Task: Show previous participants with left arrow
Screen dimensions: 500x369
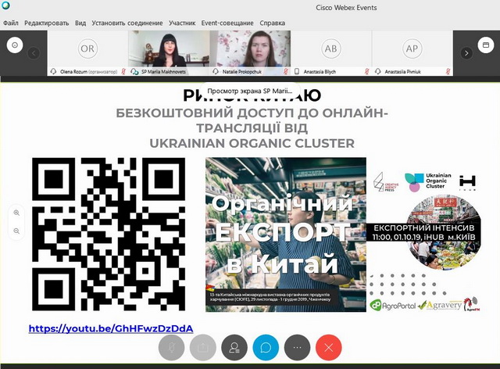Action: click(x=34, y=53)
